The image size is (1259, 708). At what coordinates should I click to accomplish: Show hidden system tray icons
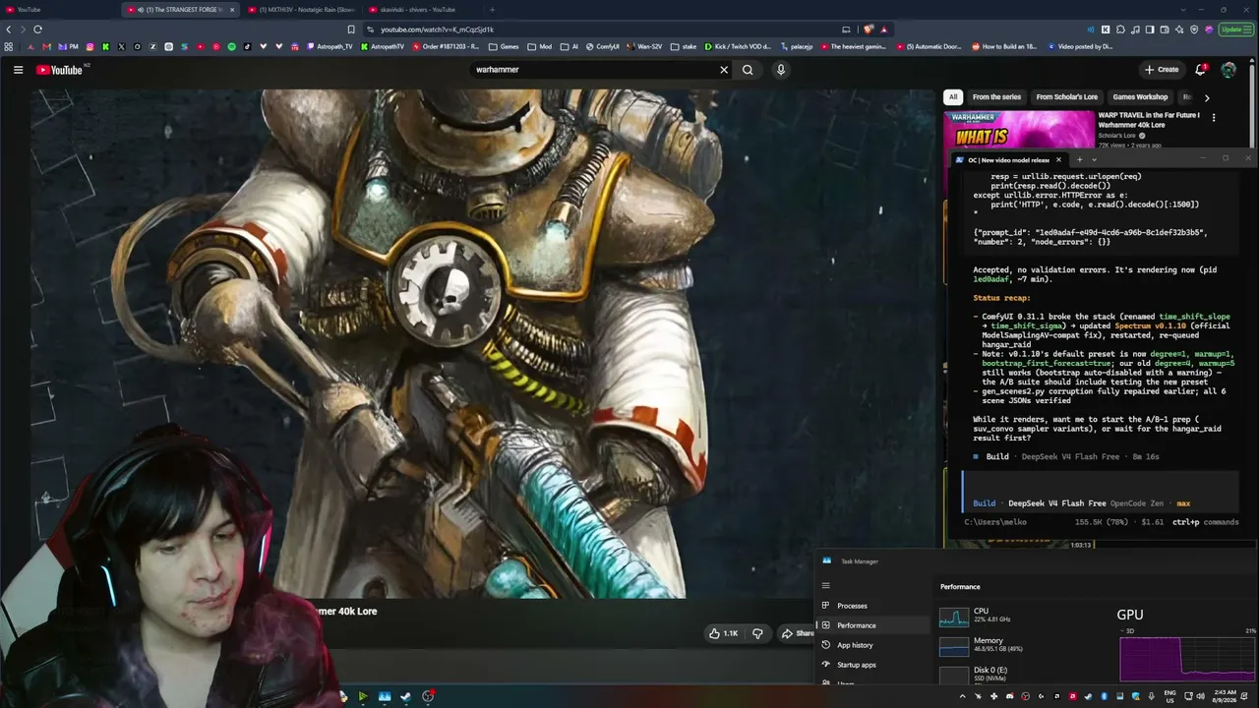click(x=962, y=696)
